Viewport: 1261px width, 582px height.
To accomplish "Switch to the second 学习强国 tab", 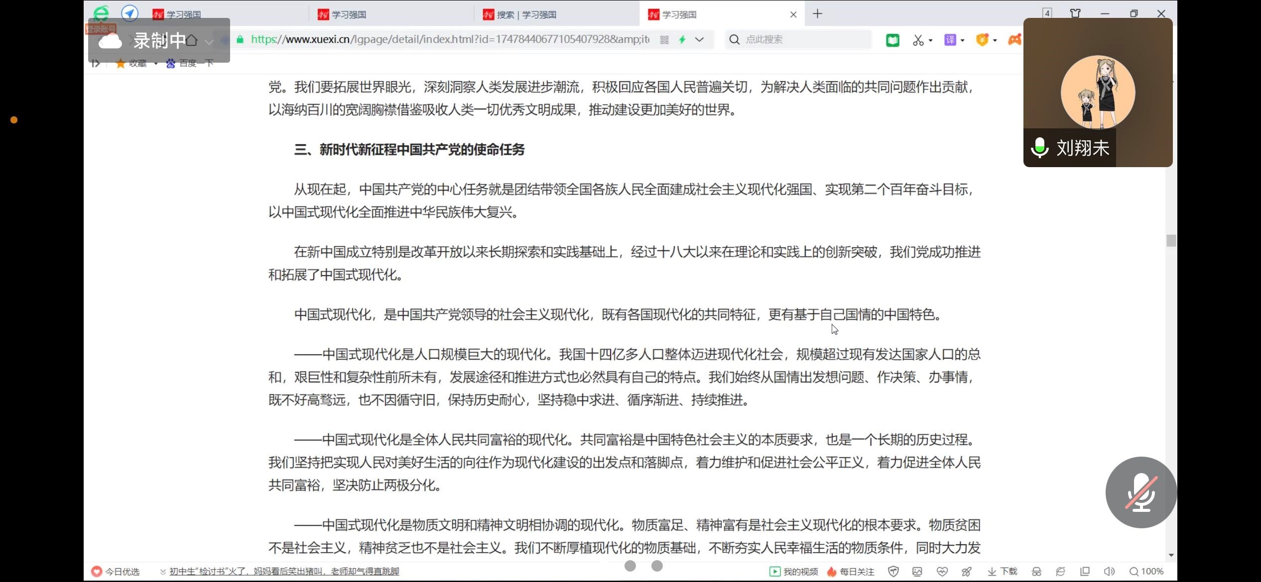I will (x=349, y=14).
